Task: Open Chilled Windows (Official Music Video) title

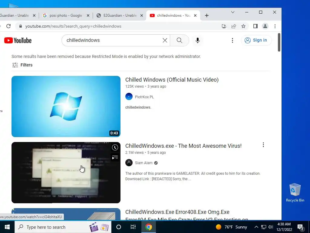Action: (x=172, y=80)
